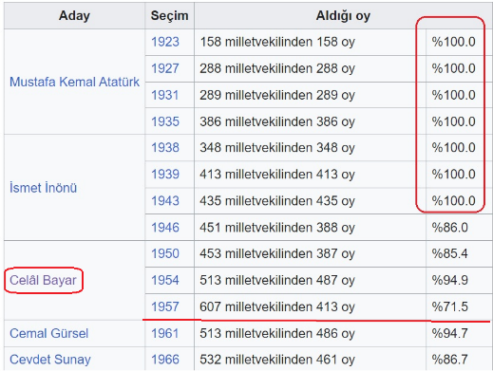The width and height of the screenshot is (493, 371).
Task: Open the İsmet İnönü link
Action: (43, 188)
